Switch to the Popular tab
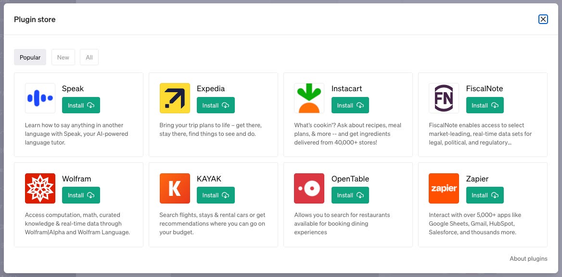The image size is (562, 277). [x=30, y=57]
